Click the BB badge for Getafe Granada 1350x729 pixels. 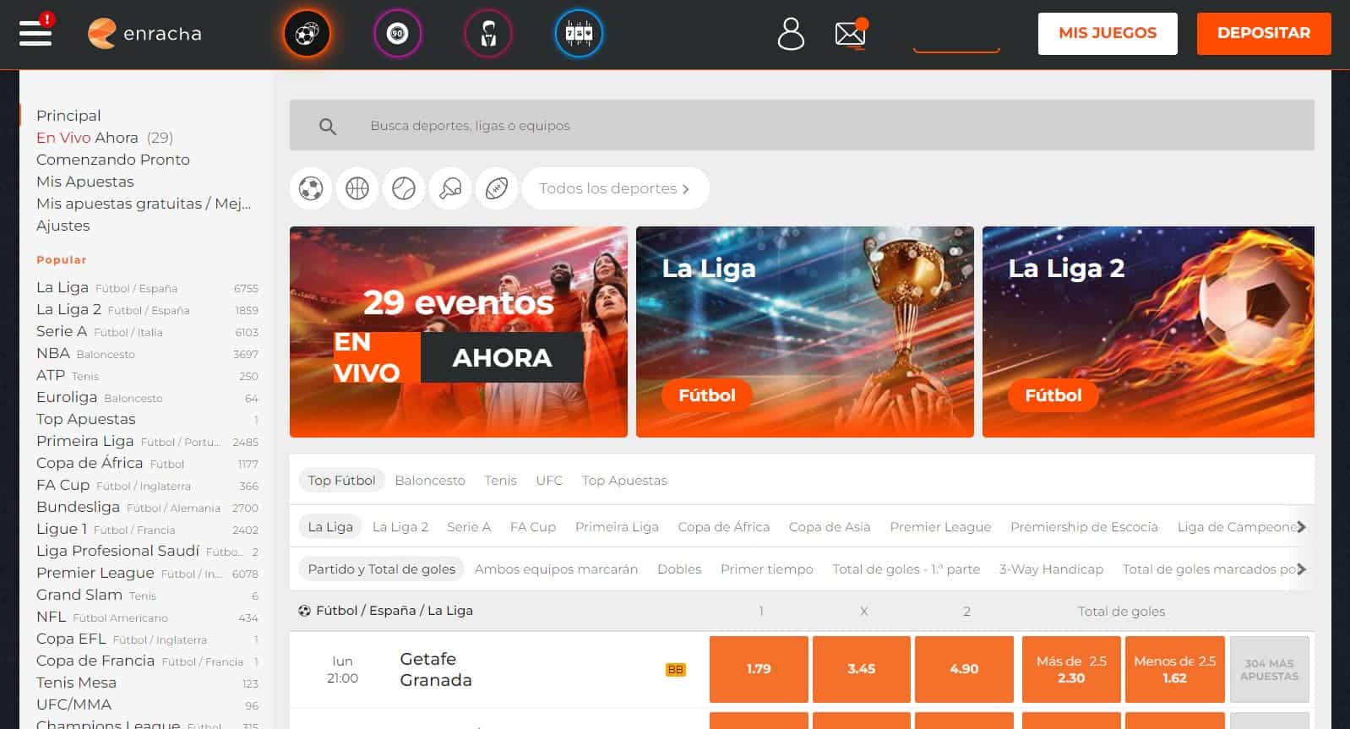tap(676, 670)
